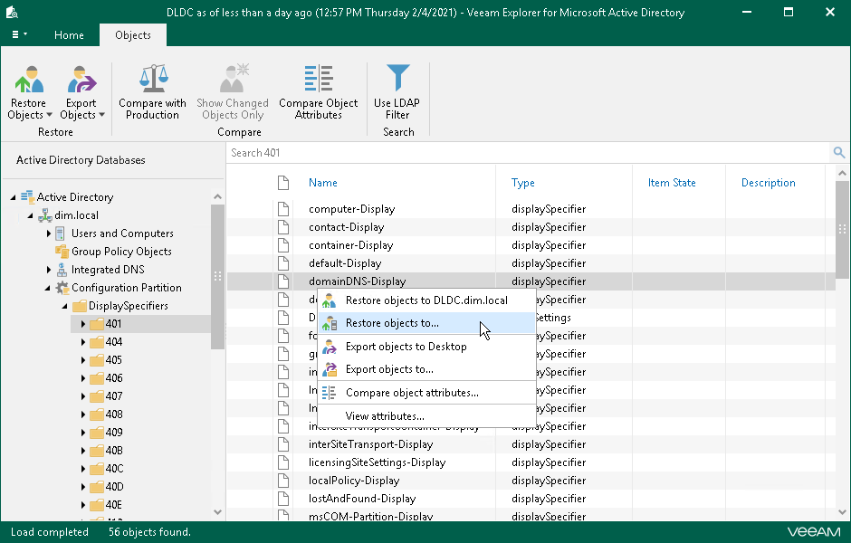Choose Export objects to Desktop
851x543 pixels.
click(x=406, y=347)
